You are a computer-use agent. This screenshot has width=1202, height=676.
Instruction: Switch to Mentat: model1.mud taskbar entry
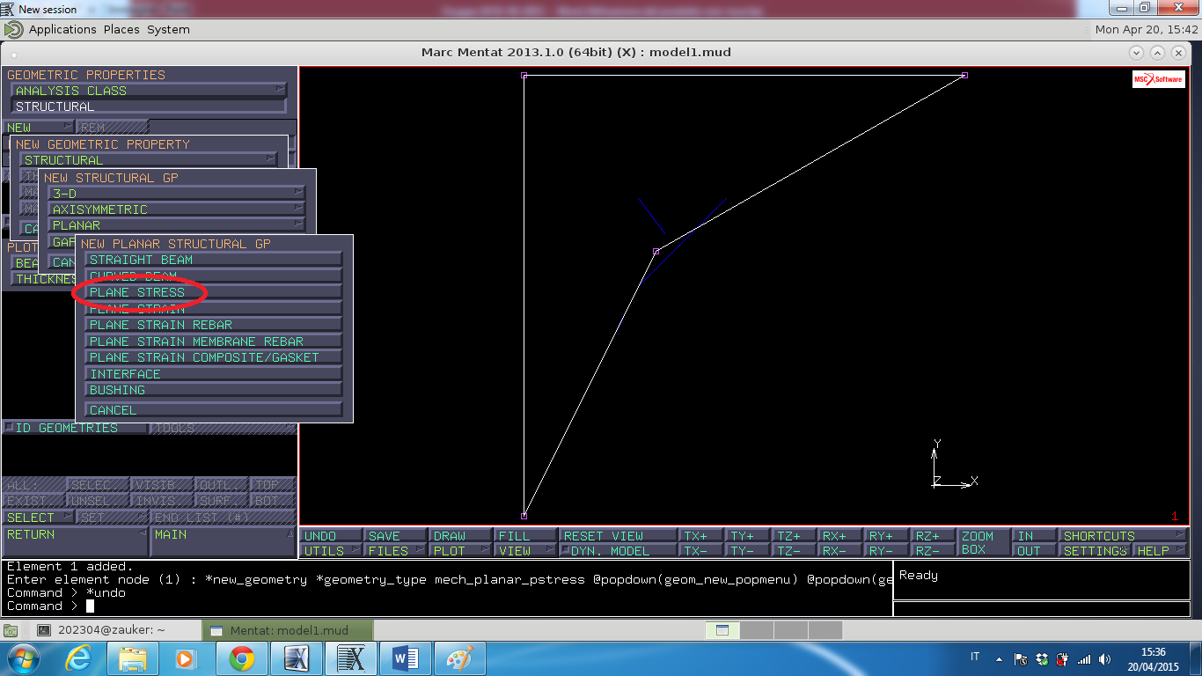(288, 630)
